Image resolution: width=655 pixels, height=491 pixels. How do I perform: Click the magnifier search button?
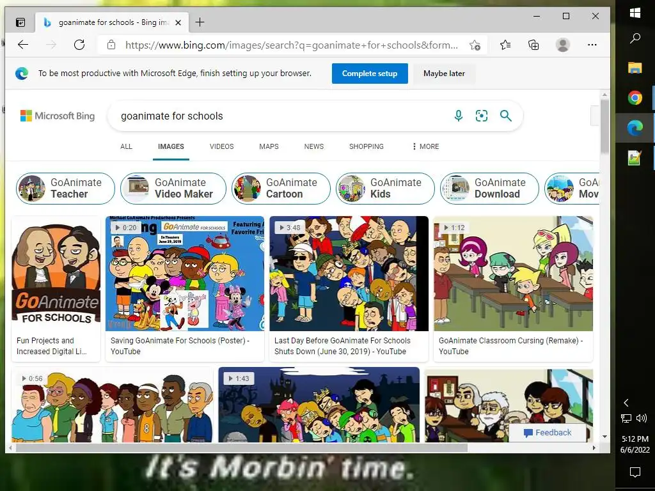pos(505,116)
